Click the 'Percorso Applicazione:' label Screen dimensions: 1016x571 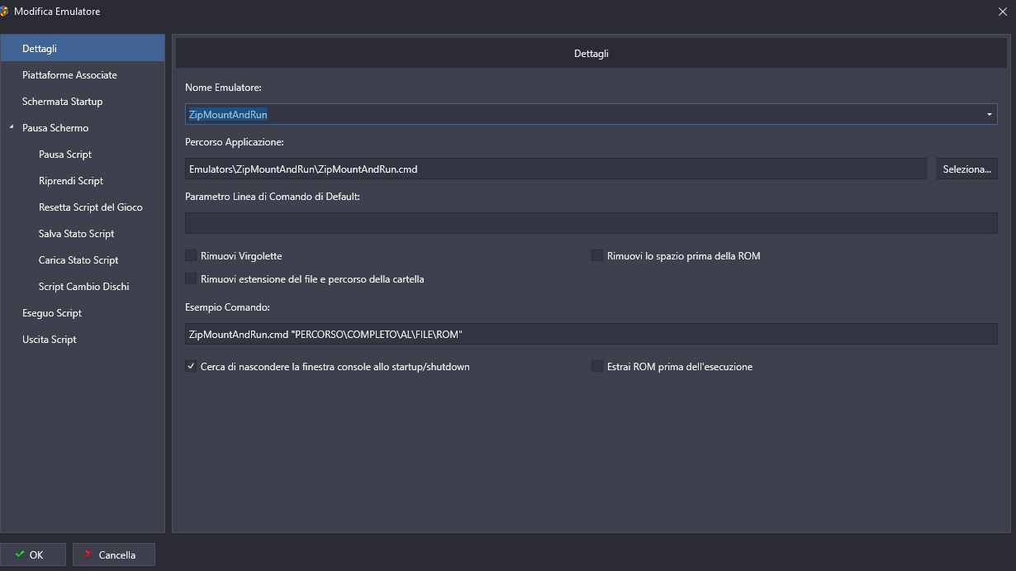[235, 142]
